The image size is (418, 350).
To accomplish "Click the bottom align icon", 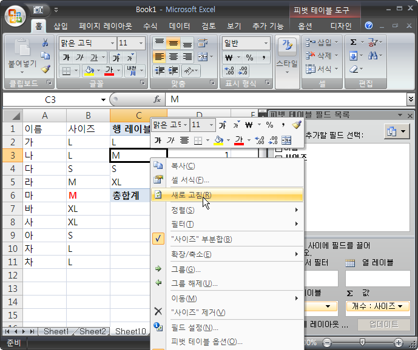I will click(187, 43).
